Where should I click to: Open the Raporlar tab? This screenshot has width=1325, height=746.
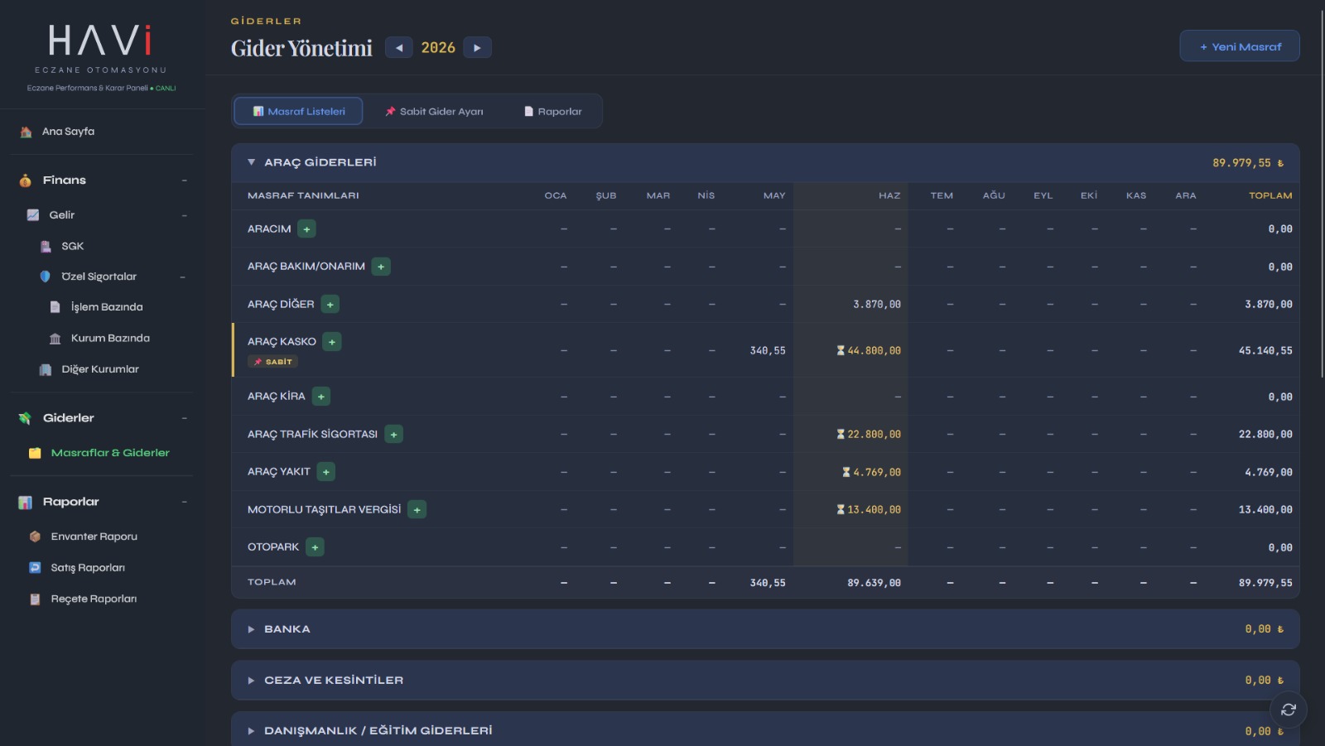pos(552,111)
